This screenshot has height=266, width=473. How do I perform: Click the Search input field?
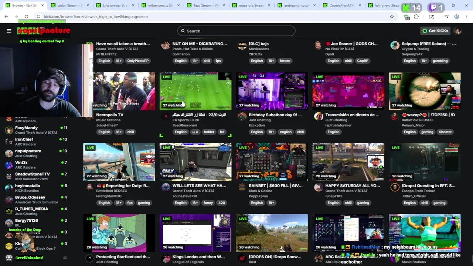tap(236, 31)
